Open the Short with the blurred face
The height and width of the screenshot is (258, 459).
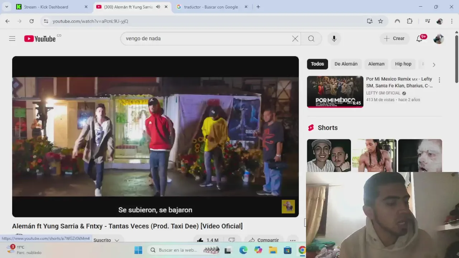[420, 156]
